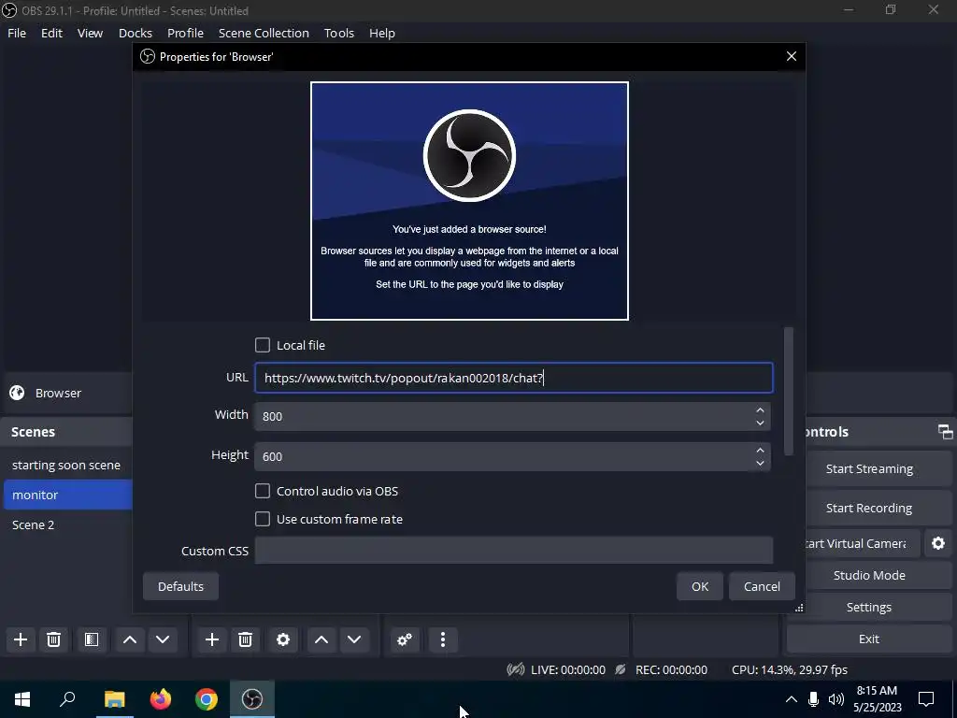Open the Help menu
The height and width of the screenshot is (718, 957).
coord(382,33)
